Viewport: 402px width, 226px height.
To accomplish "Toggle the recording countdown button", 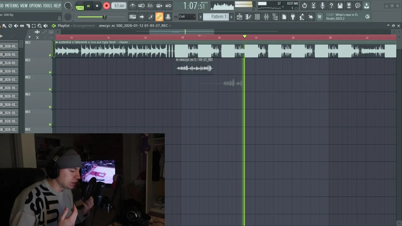I will tap(150, 6).
